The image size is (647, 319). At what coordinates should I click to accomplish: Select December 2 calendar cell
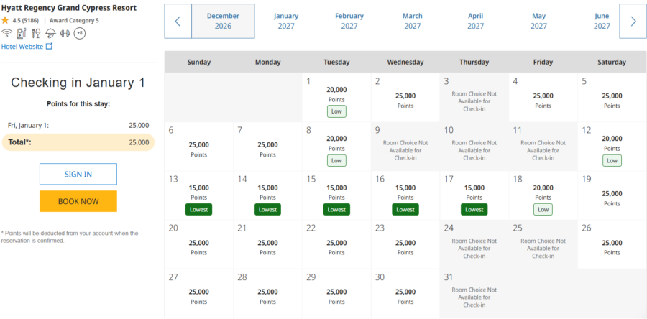pos(405,98)
